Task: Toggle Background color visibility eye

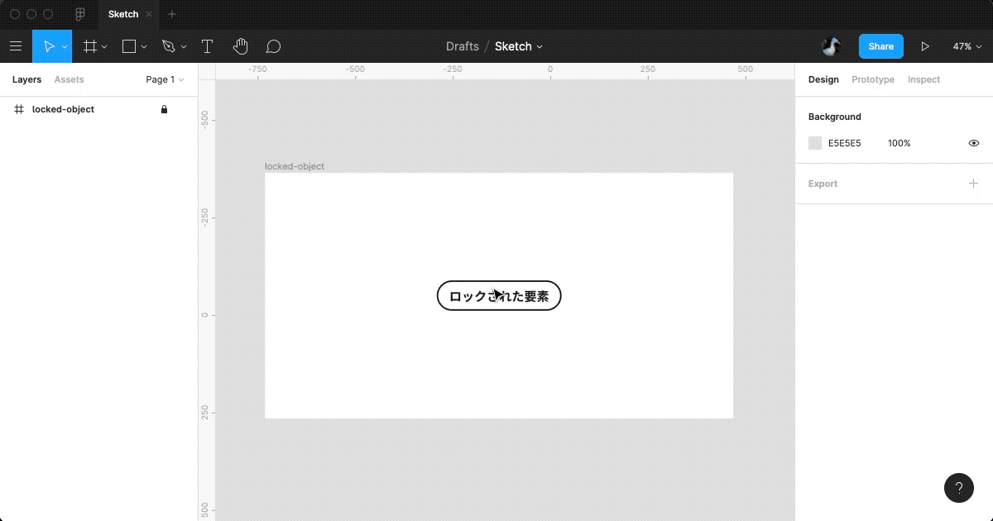Action: pyautogui.click(x=973, y=143)
